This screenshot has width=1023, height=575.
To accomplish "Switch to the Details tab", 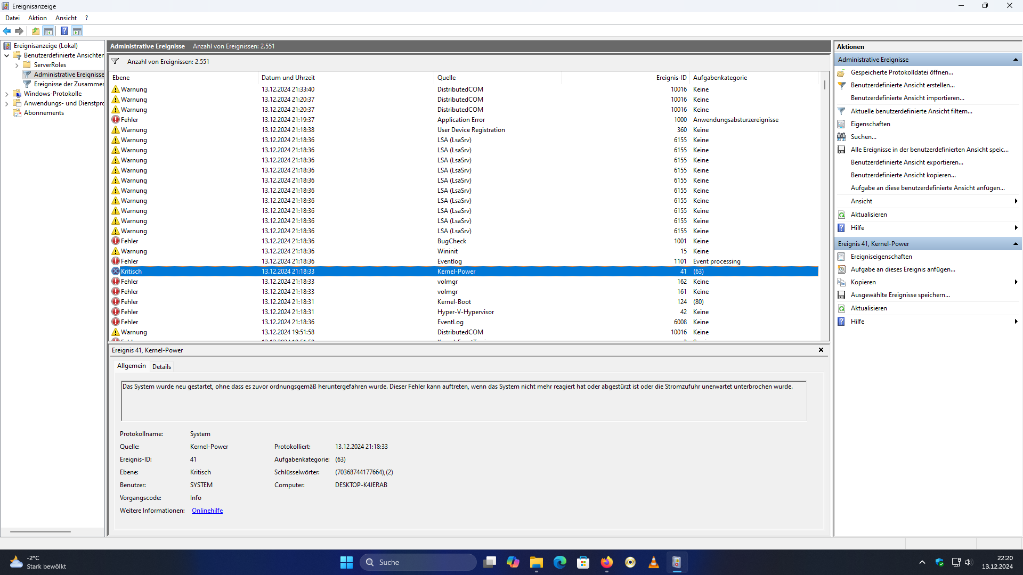I will 161,367.
